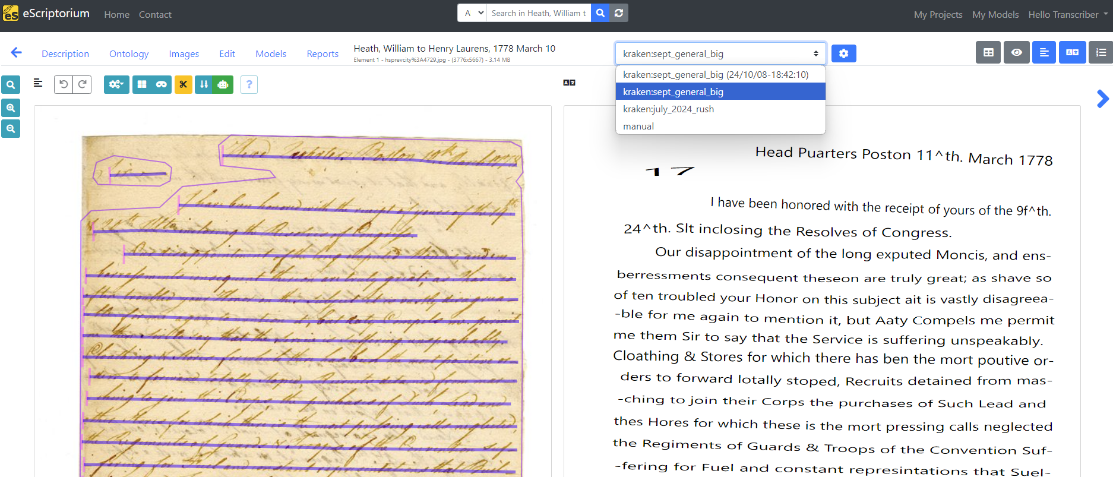
Task: Open the Hello Transcriber user menu
Action: pos(1068,14)
